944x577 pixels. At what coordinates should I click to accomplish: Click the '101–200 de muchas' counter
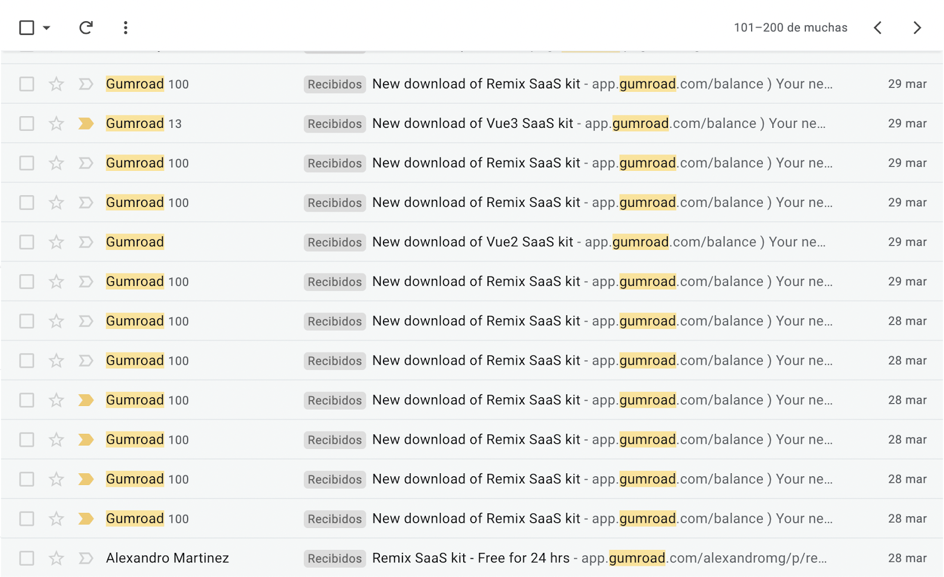click(x=791, y=28)
